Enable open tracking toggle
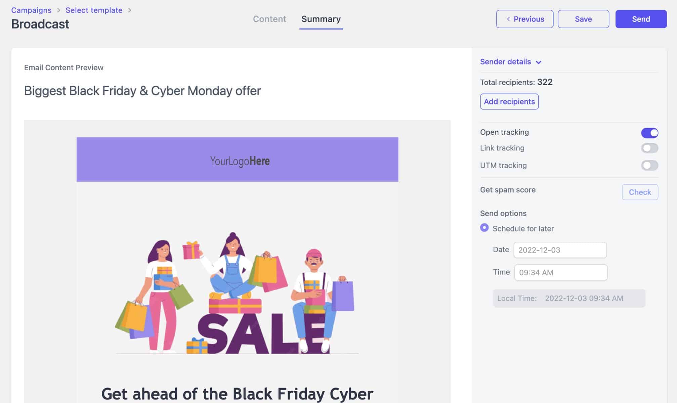Screen dimensions: 677x403 [650, 132]
